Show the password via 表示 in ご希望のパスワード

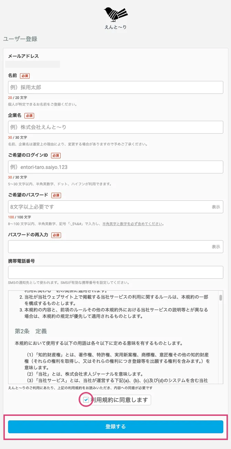click(216, 207)
